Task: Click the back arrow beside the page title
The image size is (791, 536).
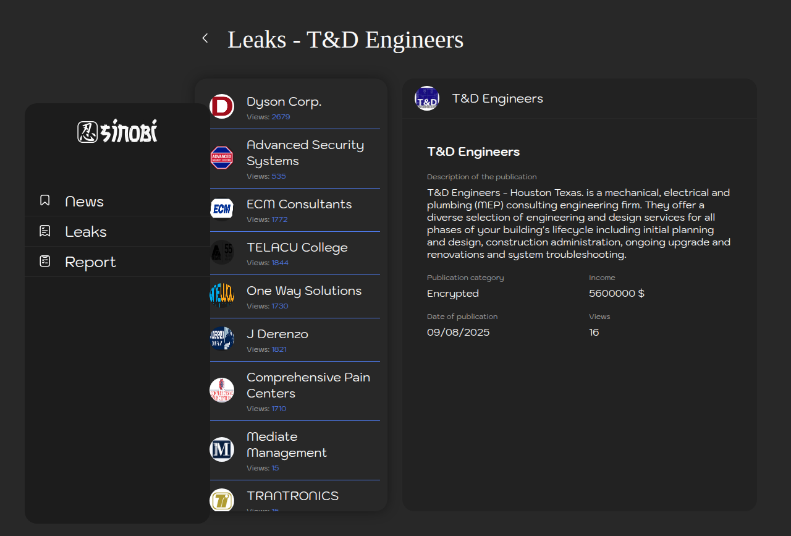Action: pos(205,38)
